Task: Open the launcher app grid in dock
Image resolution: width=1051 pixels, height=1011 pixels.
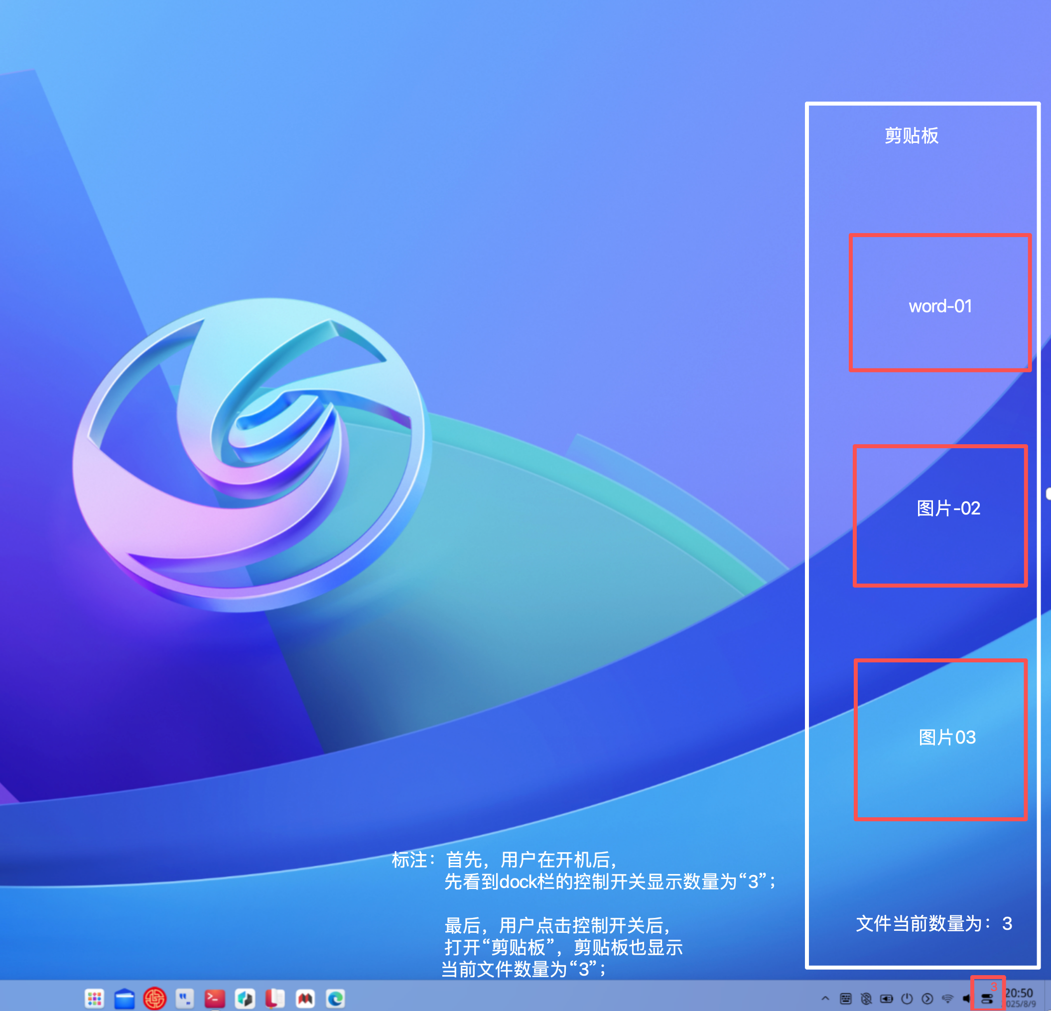Action: point(94,998)
